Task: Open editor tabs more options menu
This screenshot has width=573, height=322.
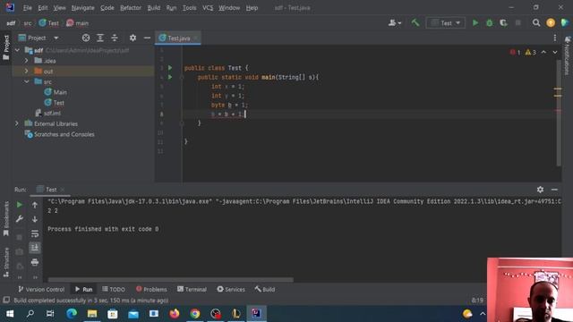Action: coord(555,38)
